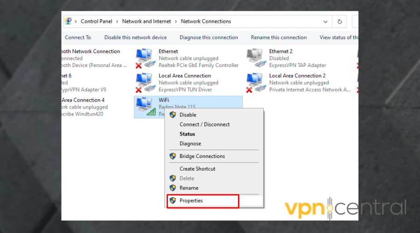
Task: Click the WiFi adapter icon
Action: (145, 107)
